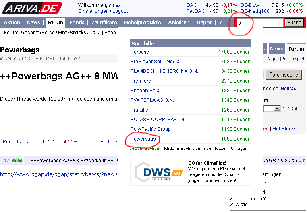The height and width of the screenshot is (213, 307).
Task: Click the Hot-Stocks link on right side
Action: (x=284, y=129)
